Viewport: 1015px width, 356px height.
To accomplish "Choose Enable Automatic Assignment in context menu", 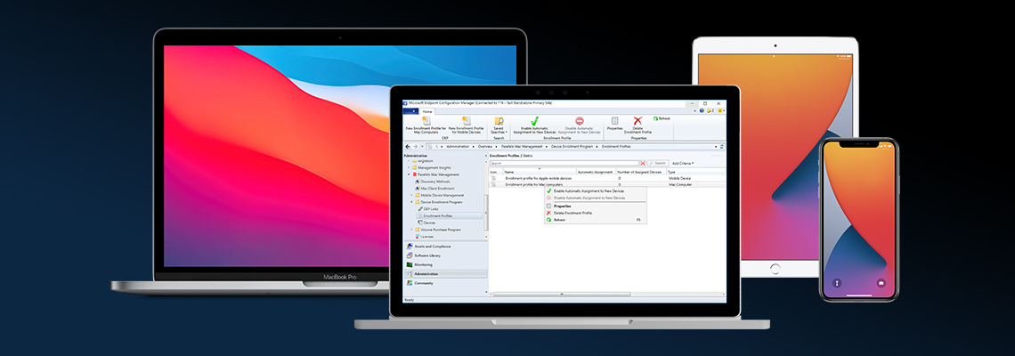I will tap(595, 191).
